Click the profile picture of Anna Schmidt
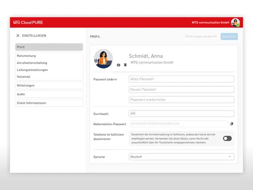Viewport: 253px width, 190px height. click(103, 59)
